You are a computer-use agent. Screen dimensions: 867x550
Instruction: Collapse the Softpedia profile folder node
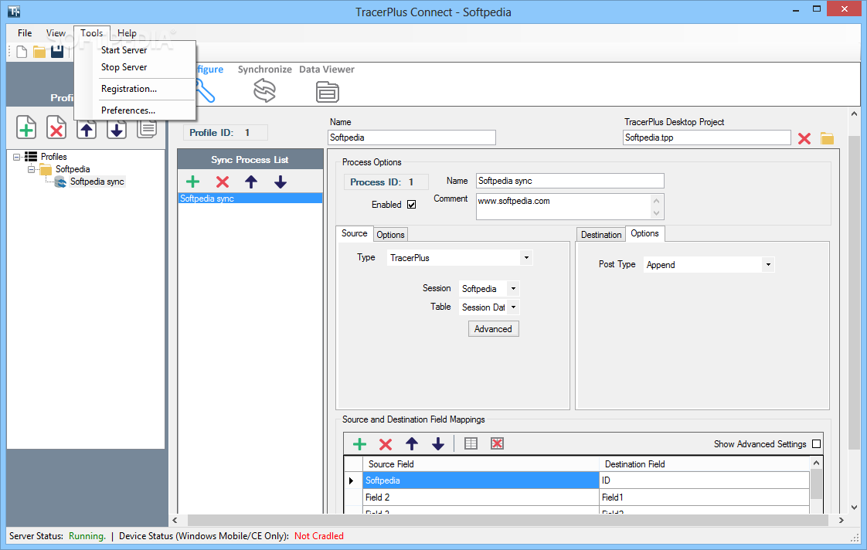(x=32, y=169)
